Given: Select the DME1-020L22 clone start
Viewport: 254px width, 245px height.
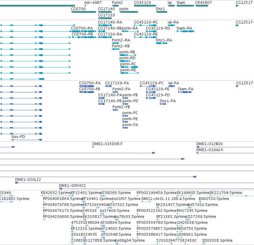Looking at the screenshot, I should coord(17,183).
